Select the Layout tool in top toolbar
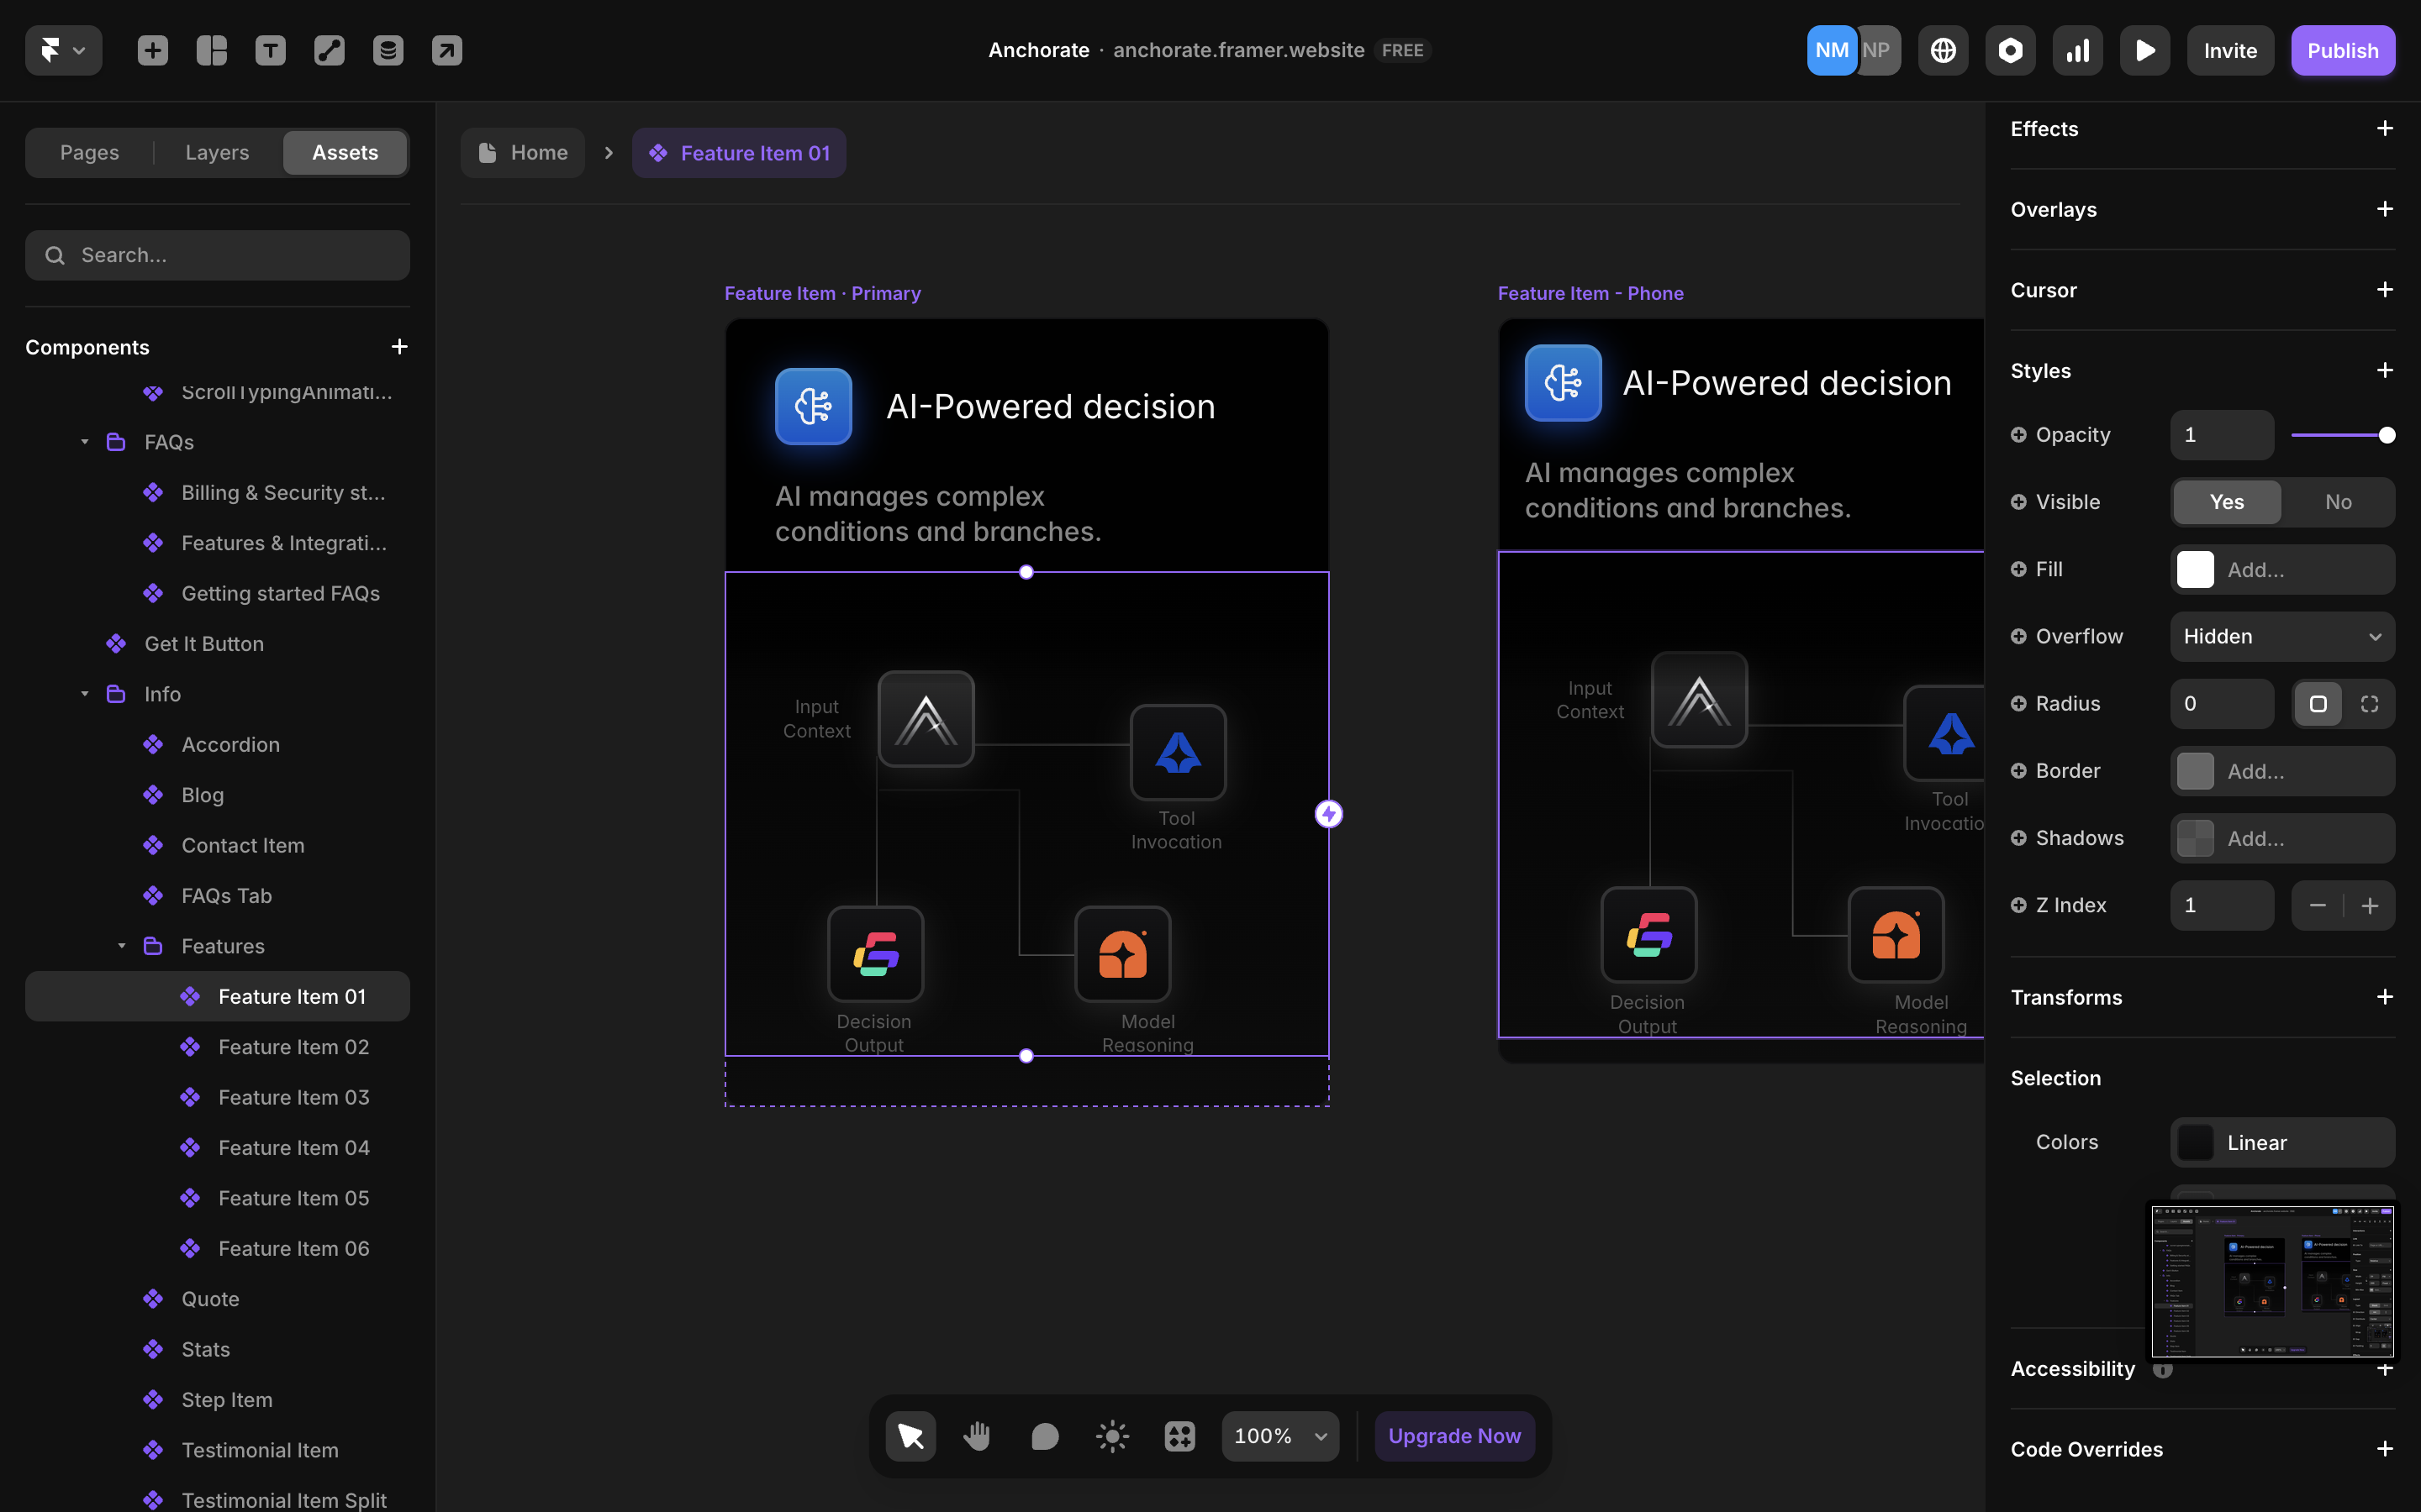Viewport: 2421px width, 1512px height. pos(211,50)
